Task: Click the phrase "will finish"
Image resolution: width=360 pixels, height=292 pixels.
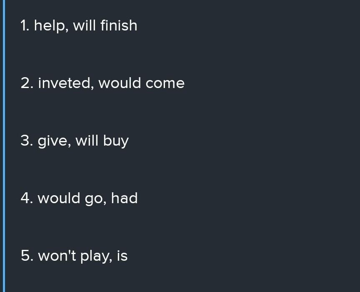Action: 105,25
